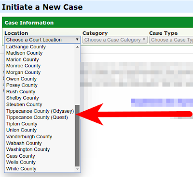The width and height of the screenshot is (193, 177).
Task: Choose Cass County entry
Action: tap(40, 156)
